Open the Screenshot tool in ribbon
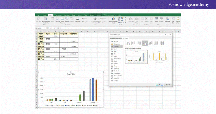The width and height of the screenshot is (216, 114). (78, 20)
